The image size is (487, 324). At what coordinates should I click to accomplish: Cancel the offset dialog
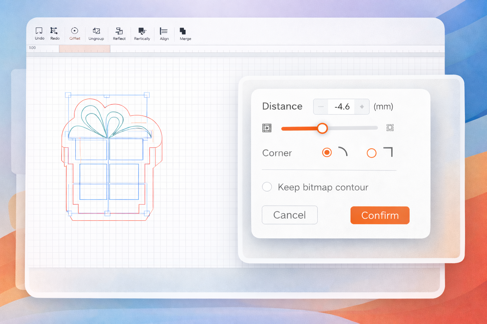[x=289, y=215]
